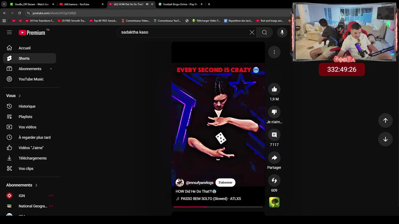
Task: Open Téléchargements in the sidebar
Action: 30,158
